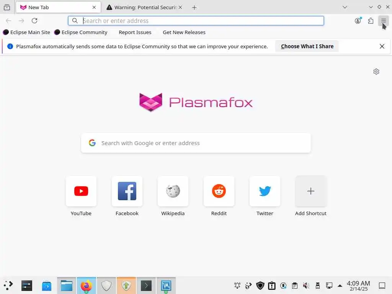Go back to previous page

pos(8,21)
